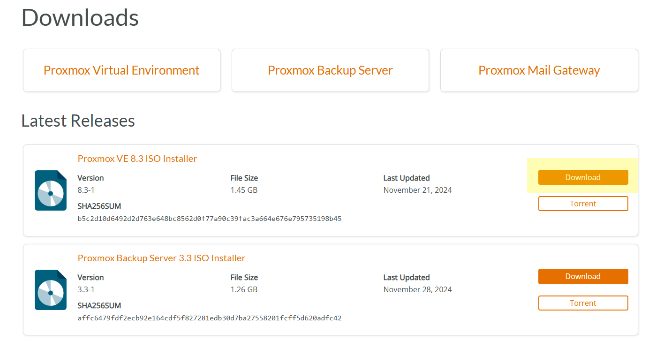Viewport: 664px width, 341px height.
Task: Click the disc icon for Proxmox VE 8.3
Action: point(51,190)
